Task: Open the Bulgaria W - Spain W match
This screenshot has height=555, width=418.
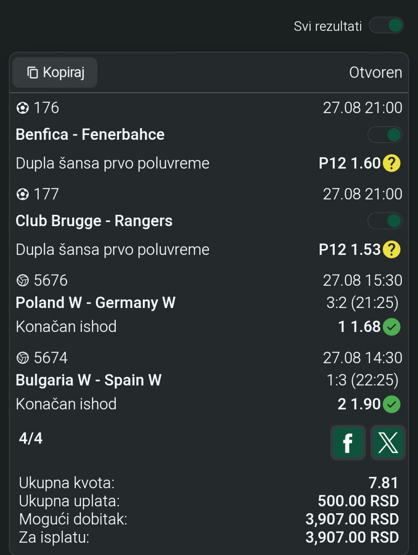Action: (88, 380)
